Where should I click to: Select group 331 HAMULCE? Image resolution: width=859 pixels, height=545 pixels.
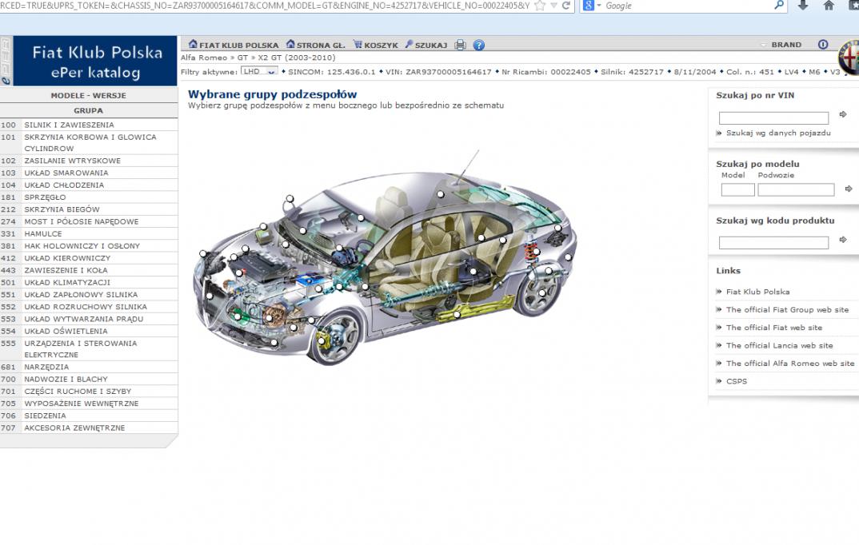tap(89, 233)
